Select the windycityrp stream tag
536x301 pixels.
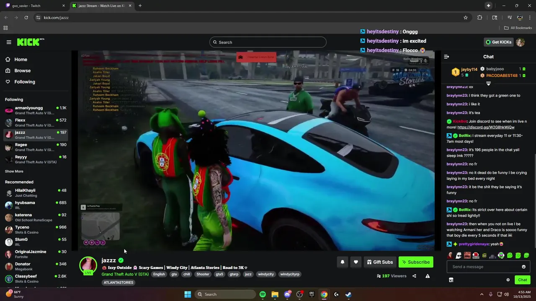(x=290, y=274)
